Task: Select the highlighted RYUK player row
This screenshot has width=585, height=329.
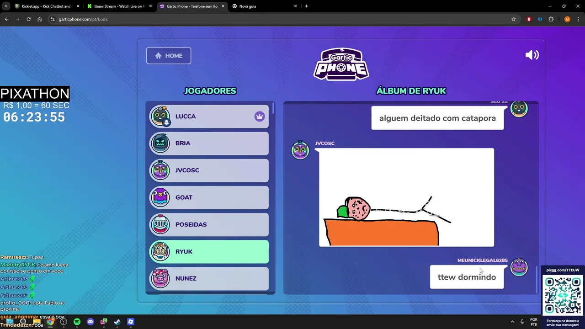Action: point(209,251)
